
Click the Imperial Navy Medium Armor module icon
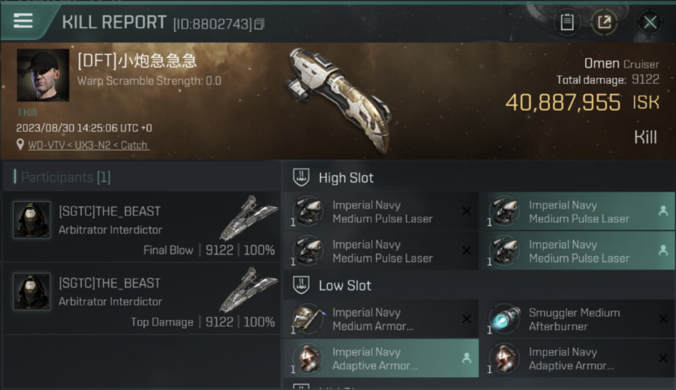307,319
